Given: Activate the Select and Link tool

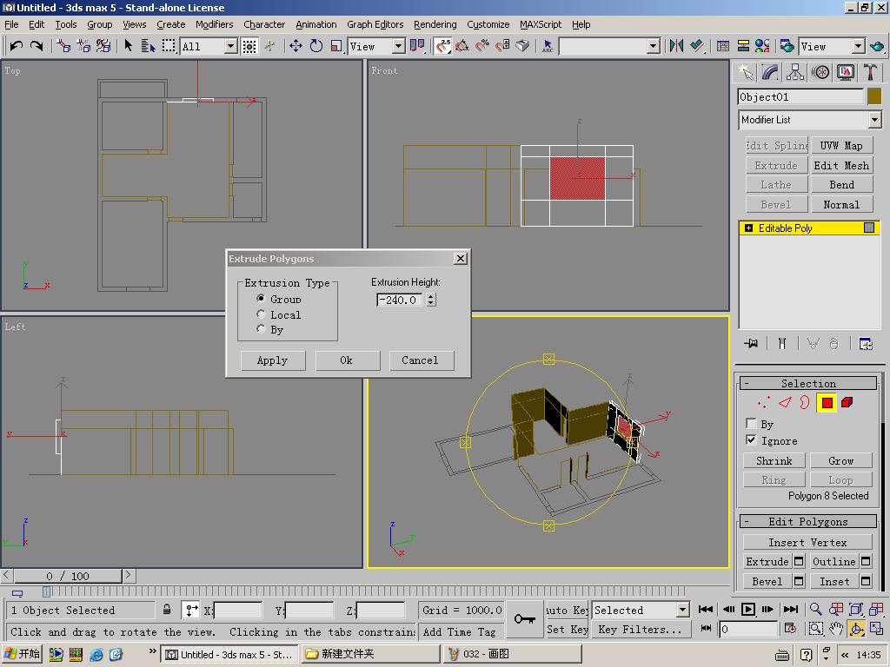Looking at the screenshot, I should tap(63, 46).
